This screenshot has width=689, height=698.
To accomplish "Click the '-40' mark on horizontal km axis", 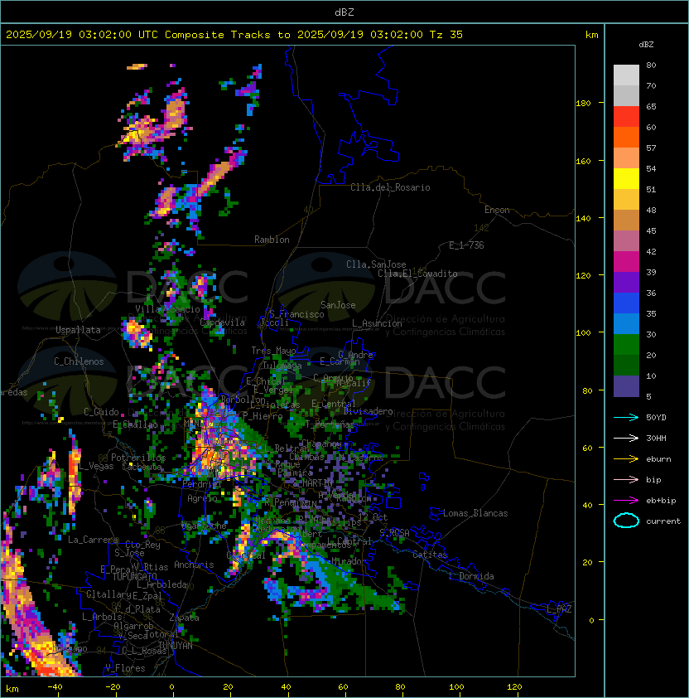I will tap(55, 687).
